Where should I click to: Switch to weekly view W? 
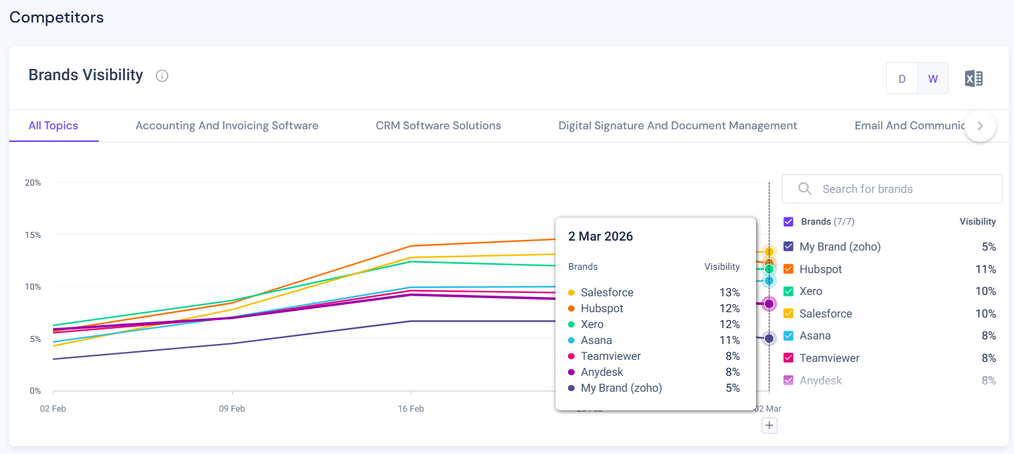[x=932, y=79]
